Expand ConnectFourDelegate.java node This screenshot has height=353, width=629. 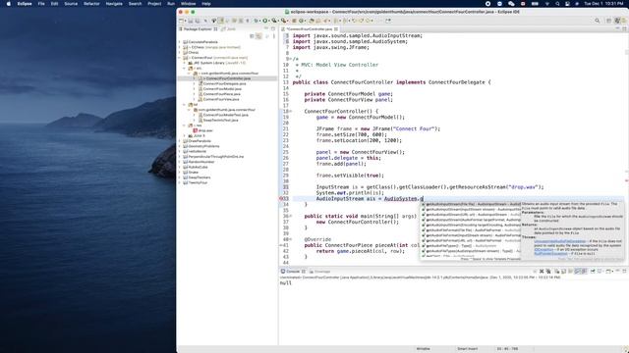(x=195, y=83)
